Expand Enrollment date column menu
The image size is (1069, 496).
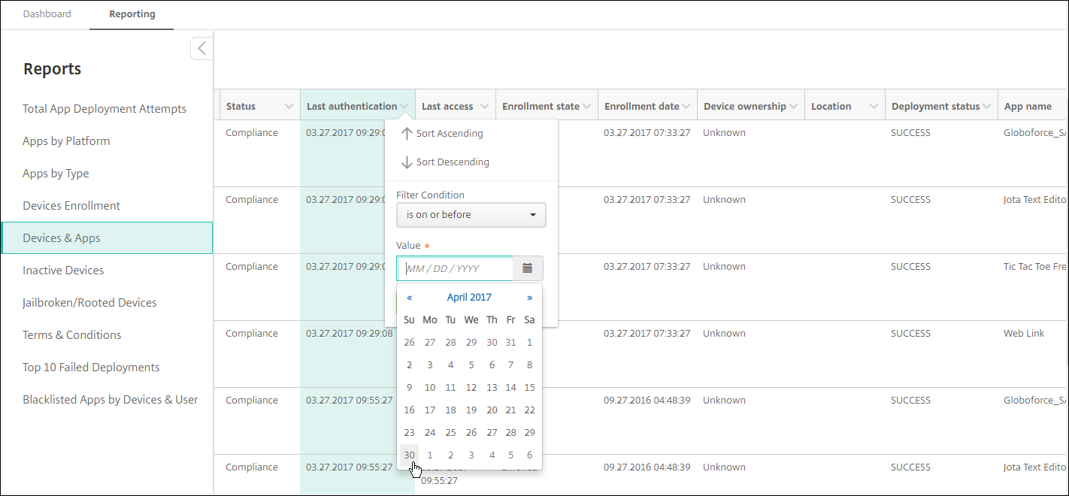tap(686, 107)
